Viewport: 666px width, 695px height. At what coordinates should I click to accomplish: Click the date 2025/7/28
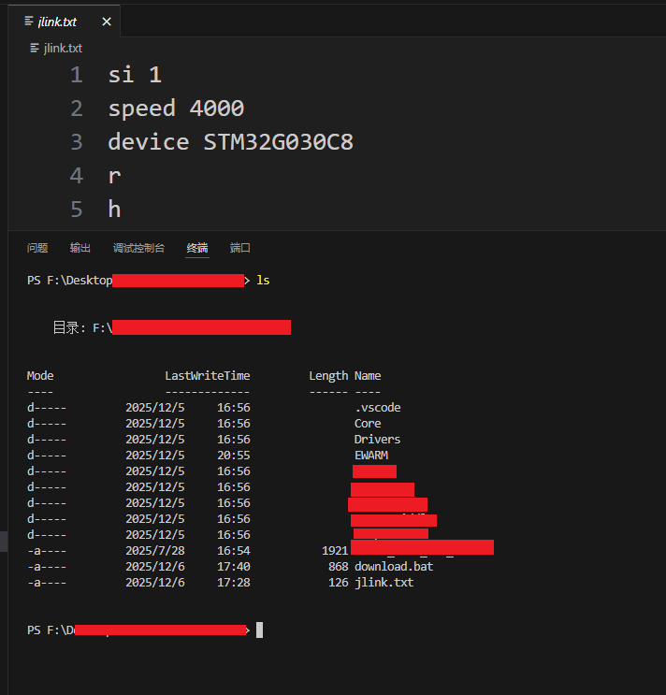point(155,551)
